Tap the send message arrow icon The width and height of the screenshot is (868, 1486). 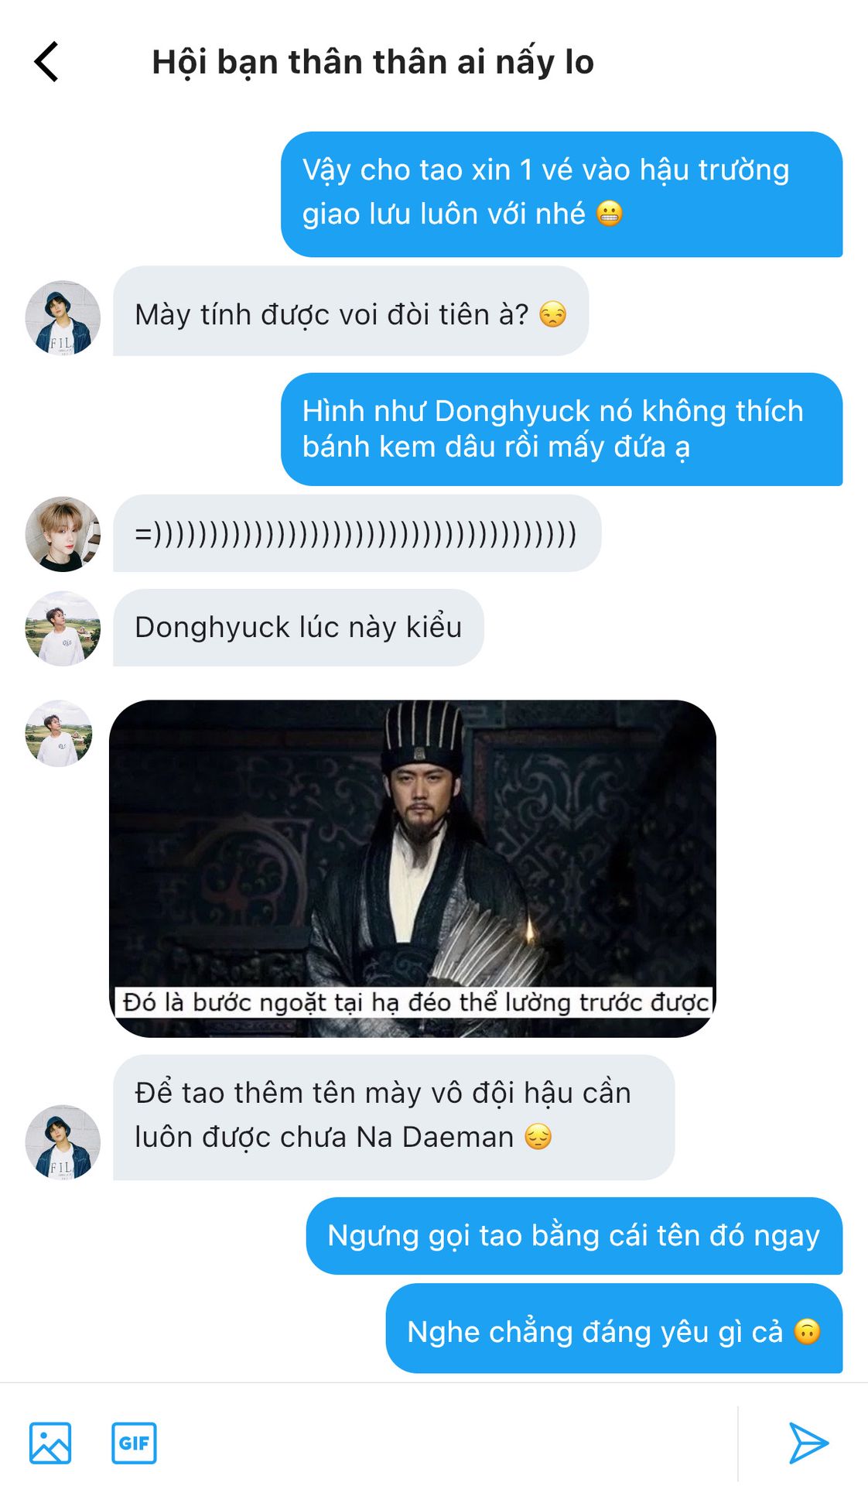coord(808,1443)
